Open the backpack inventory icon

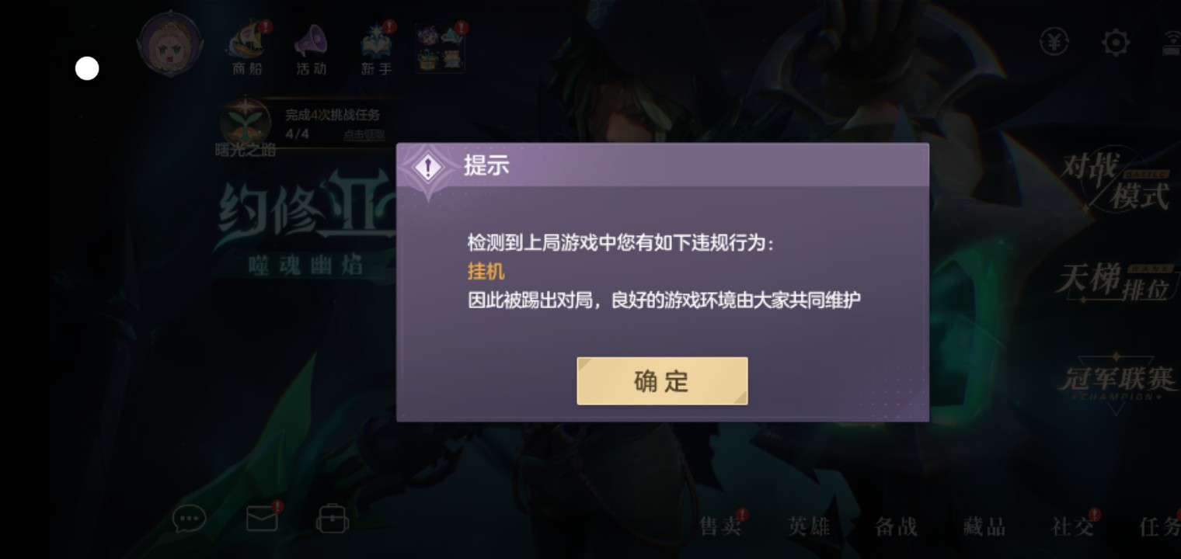pyautogui.click(x=333, y=519)
